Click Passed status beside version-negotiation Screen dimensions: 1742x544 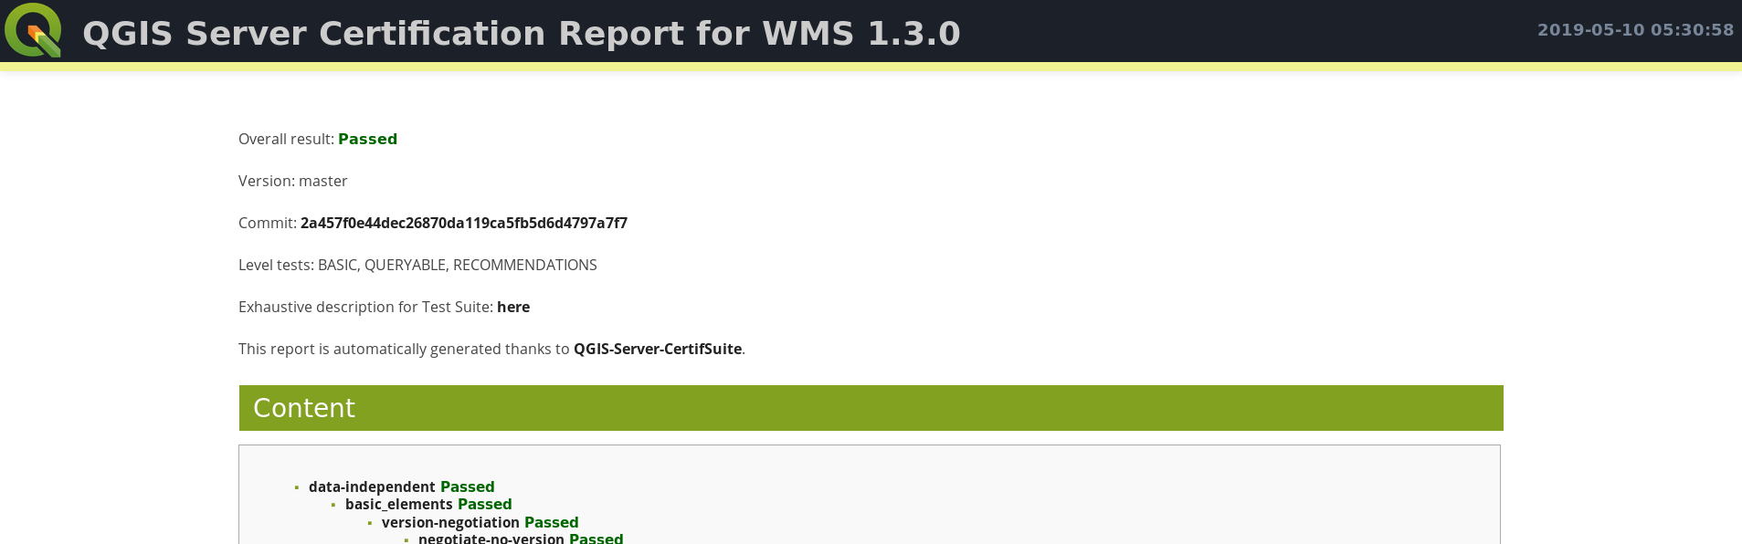pos(551,522)
